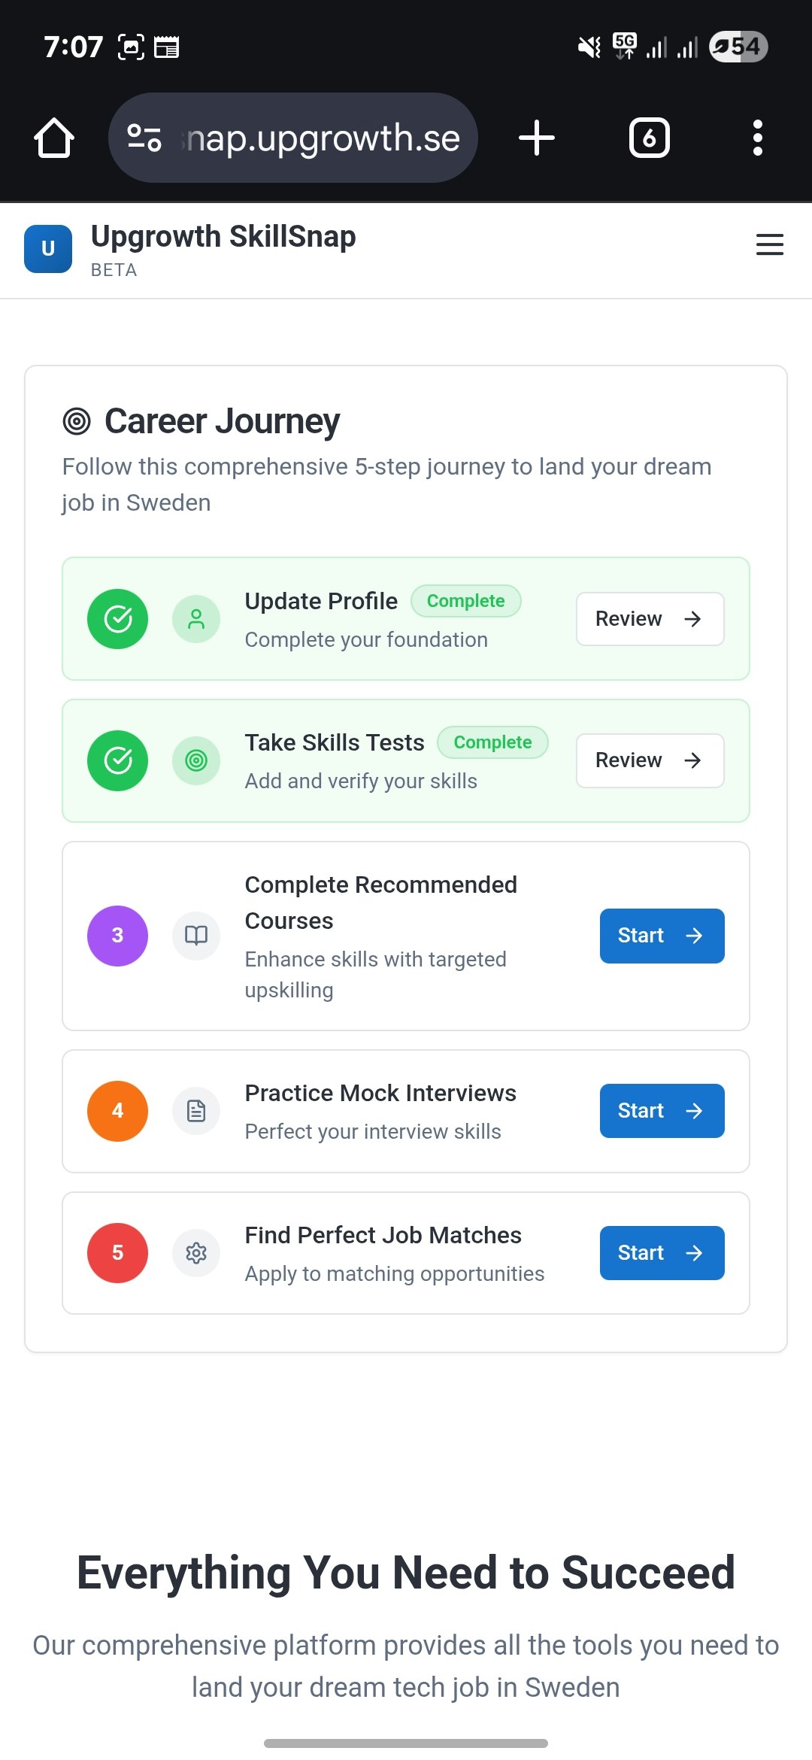Start the Practice Mock Interviews step
Screen dimensions: 812x1760
(662, 1111)
